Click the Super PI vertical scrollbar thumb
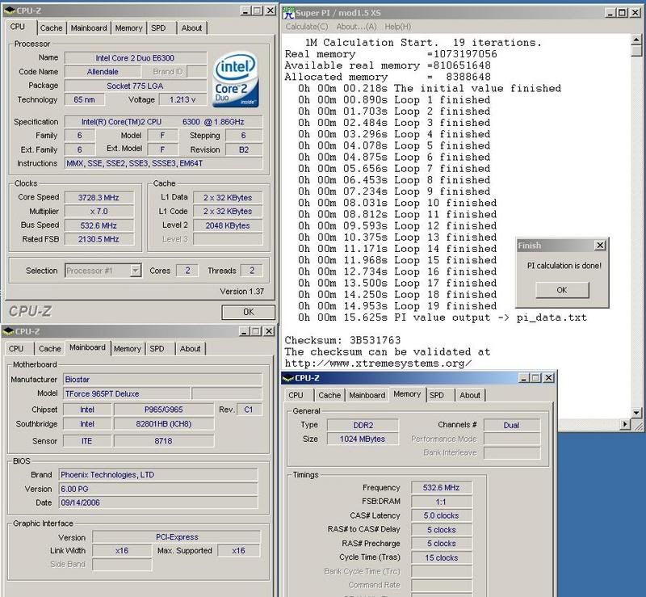Screen dimensions: 646x597 (x=636, y=51)
